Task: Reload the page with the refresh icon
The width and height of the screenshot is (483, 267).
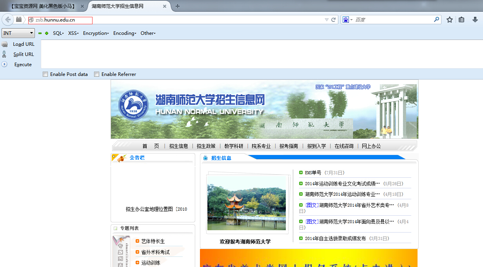Action: point(334,20)
